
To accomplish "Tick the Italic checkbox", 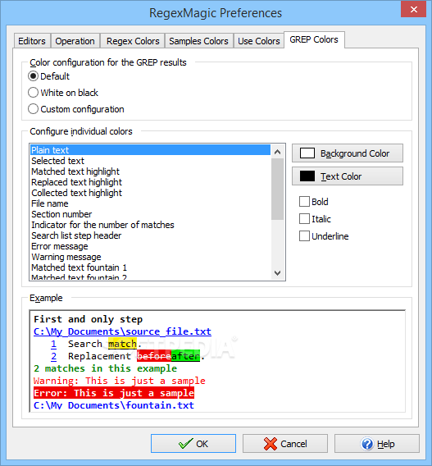I will [x=304, y=219].
